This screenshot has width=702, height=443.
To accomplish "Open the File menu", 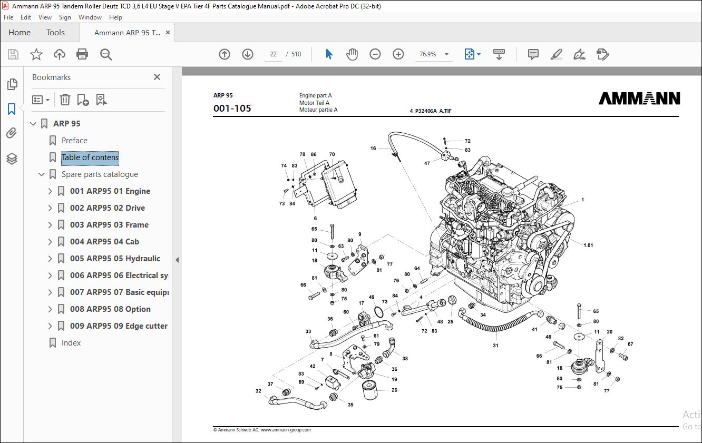I will [8, 17].
